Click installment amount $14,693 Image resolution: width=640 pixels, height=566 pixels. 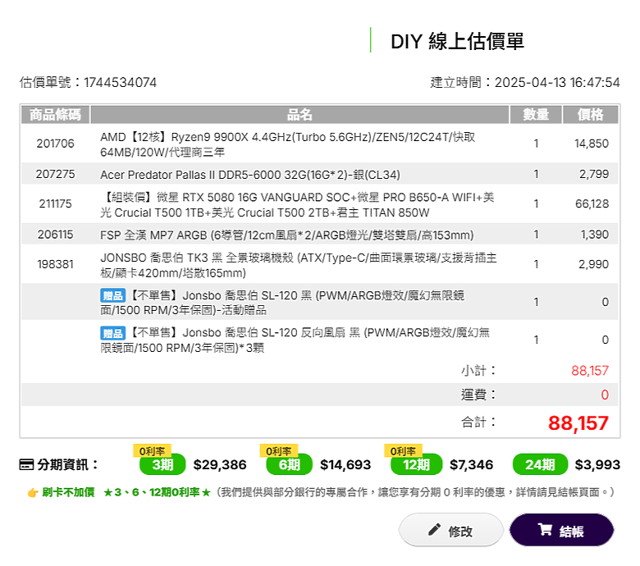click(x=345, y=464)
